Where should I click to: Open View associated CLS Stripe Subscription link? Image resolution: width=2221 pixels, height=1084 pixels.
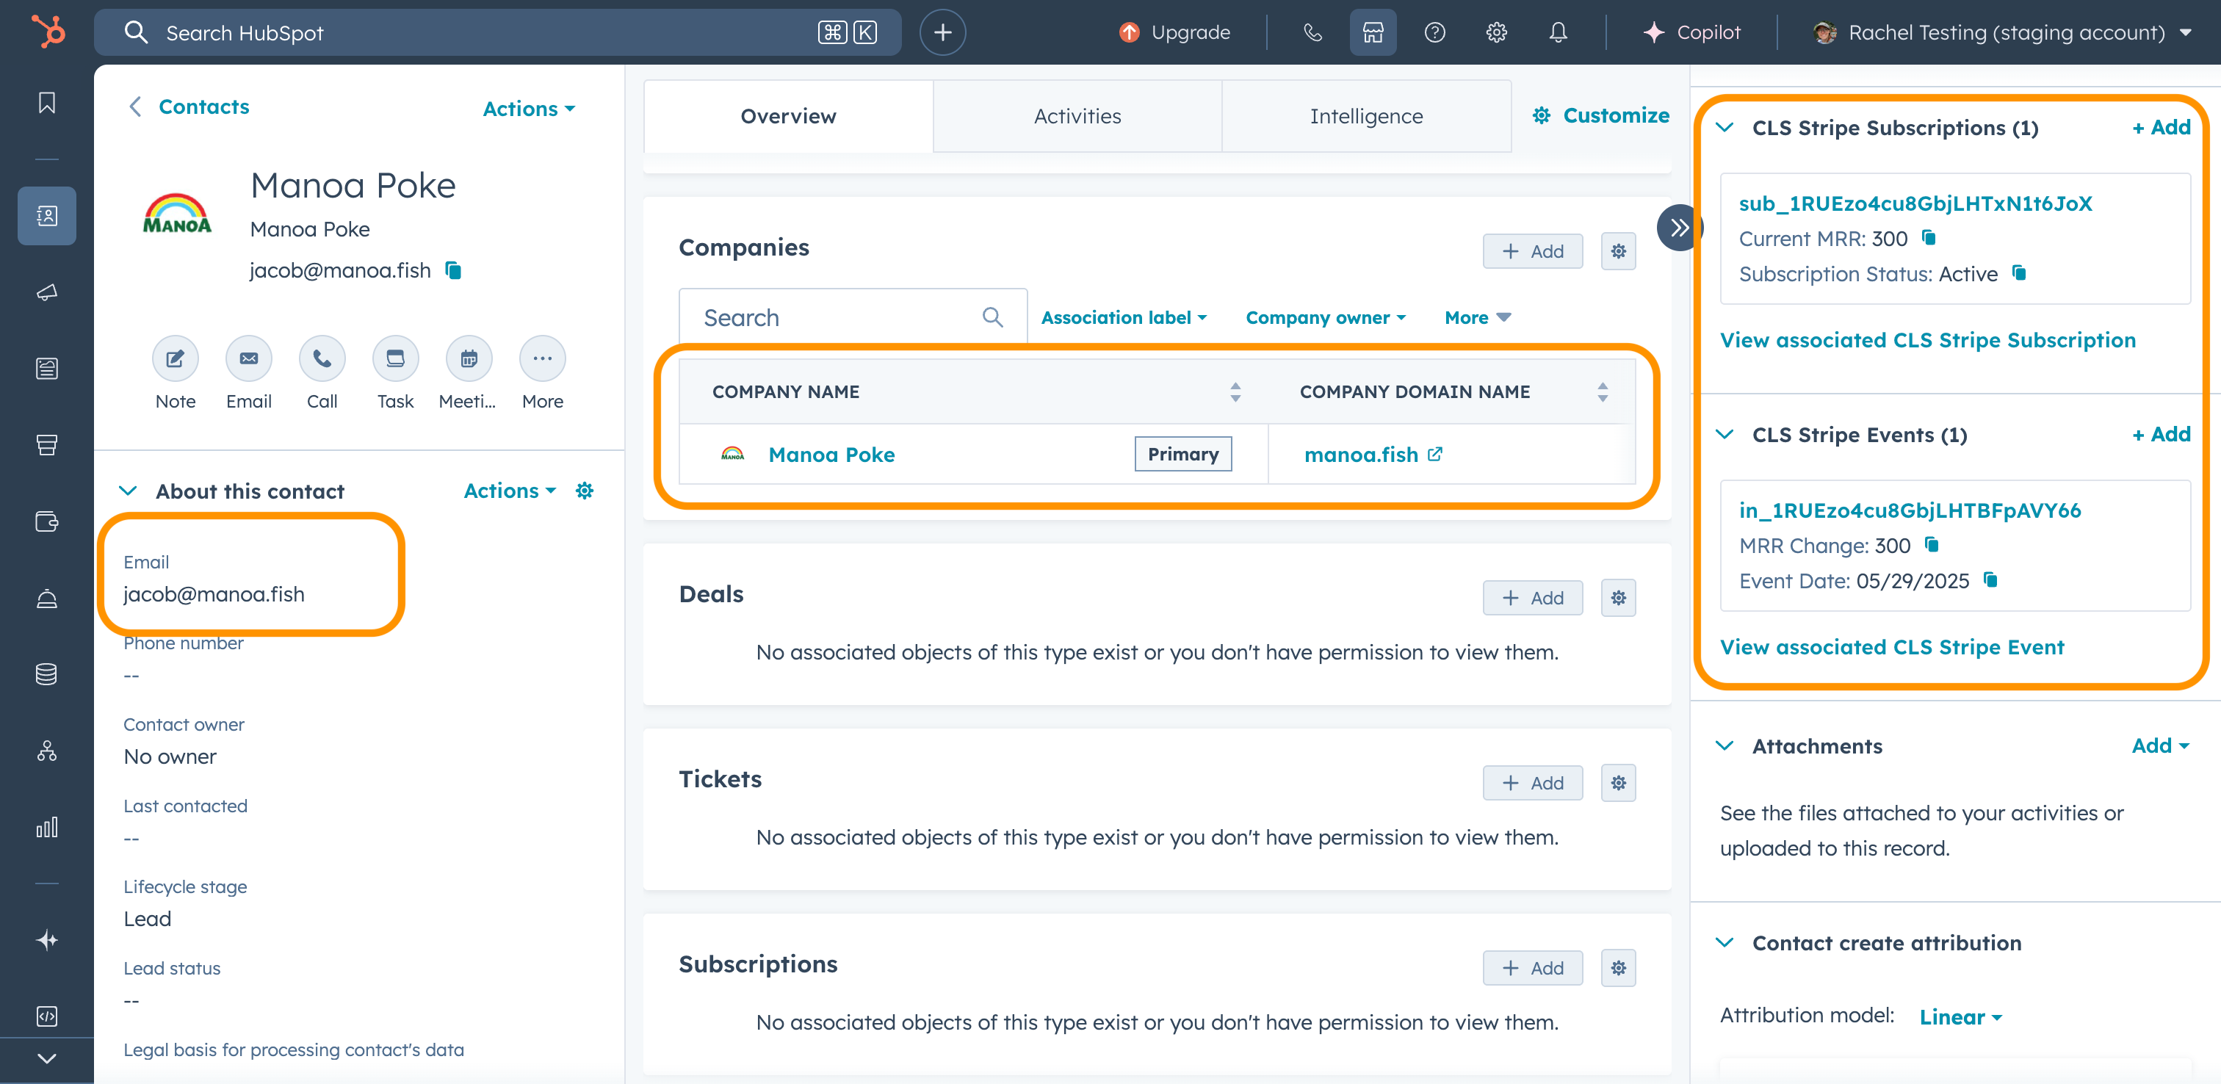pos(1927,340)
